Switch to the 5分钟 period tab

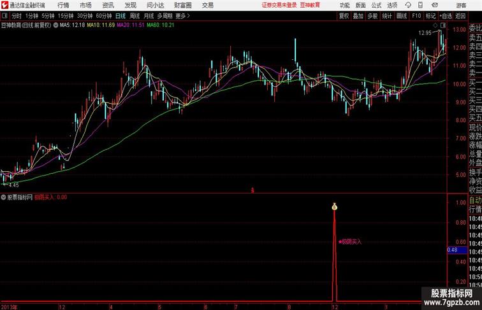48,16
